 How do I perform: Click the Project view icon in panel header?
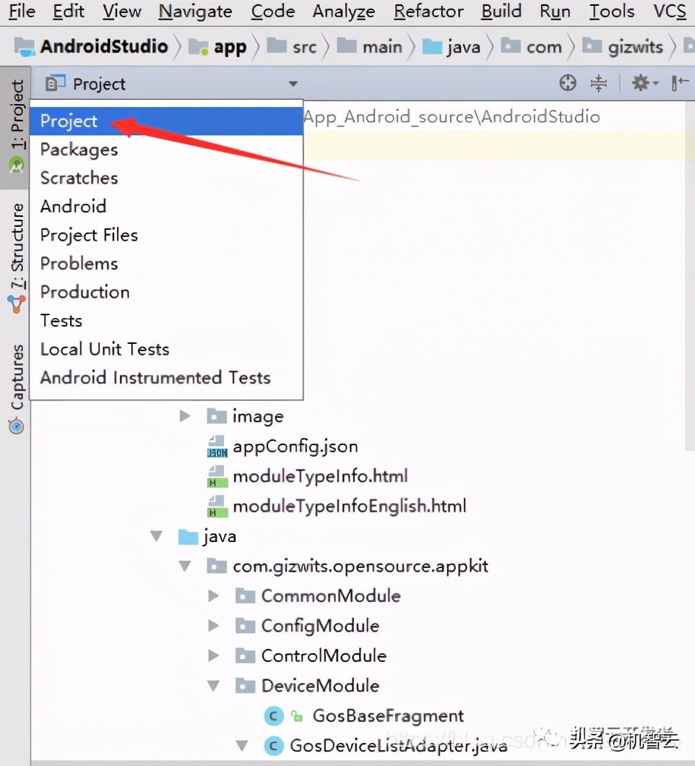pos(55,84)
